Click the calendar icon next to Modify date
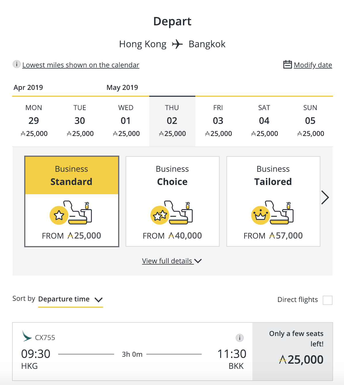 288,64
